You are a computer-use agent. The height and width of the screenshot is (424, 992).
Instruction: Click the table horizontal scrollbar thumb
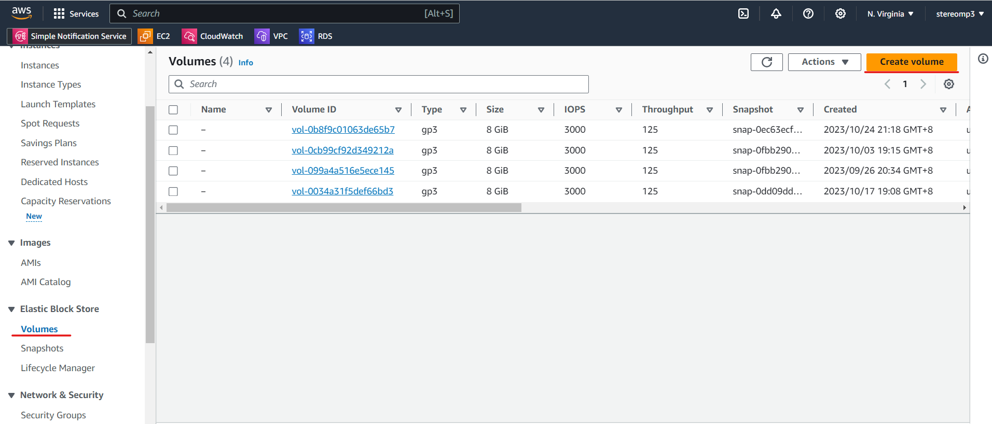pos(344,208)
